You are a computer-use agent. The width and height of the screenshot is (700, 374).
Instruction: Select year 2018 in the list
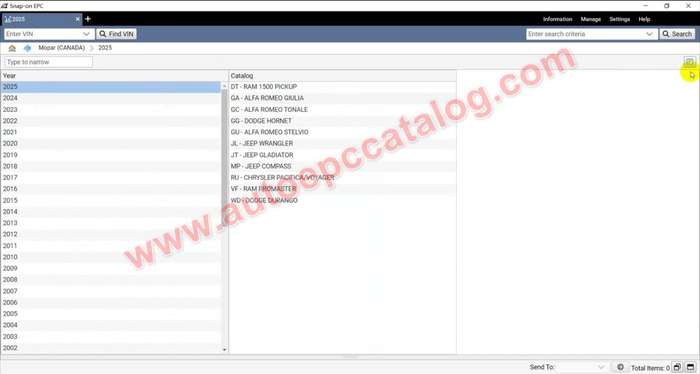[111, 166]
